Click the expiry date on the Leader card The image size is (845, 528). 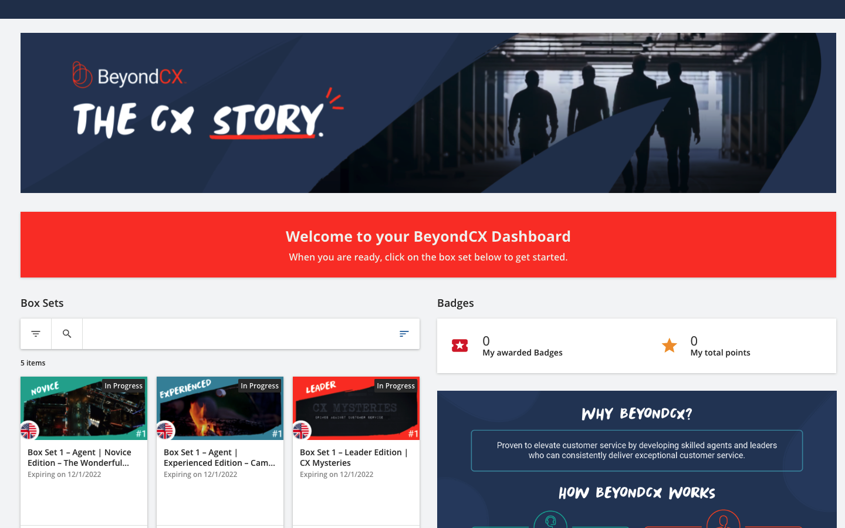337,475
